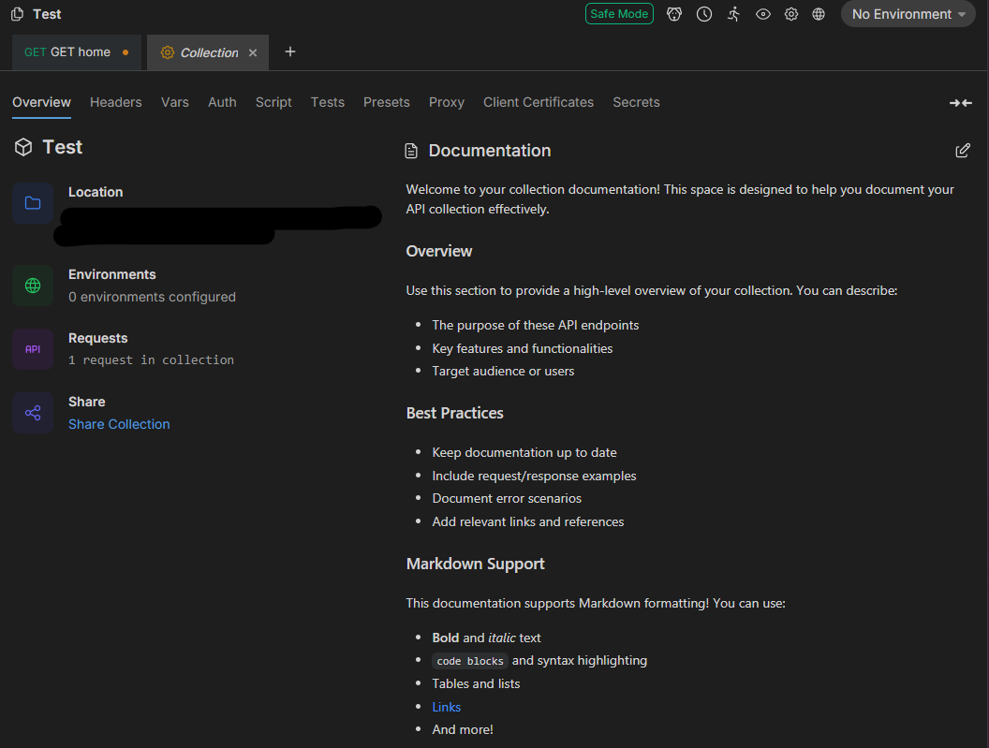Switch to the Secrets tab
This screenshot has width=989, height=748.
click(x=636, y=102)
